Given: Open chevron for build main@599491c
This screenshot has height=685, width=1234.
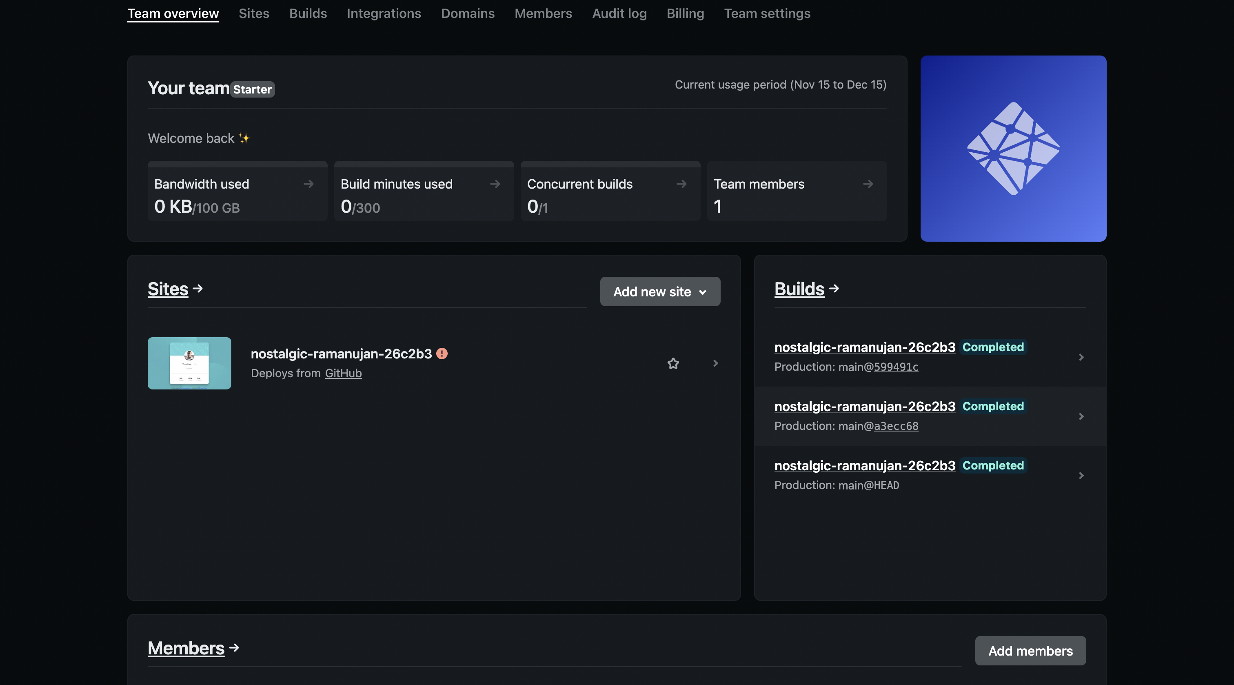Looking at the screenshot, I should [1081, 357].
